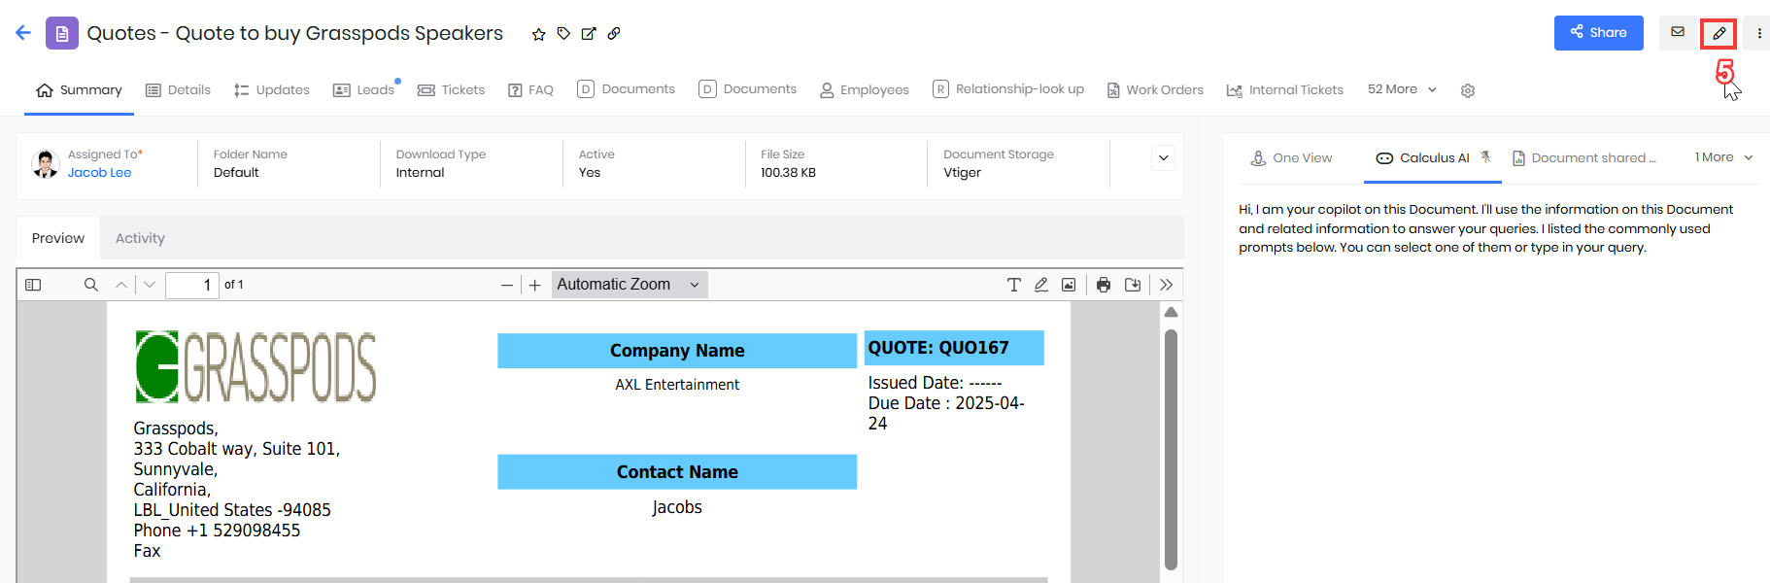Zoom in the PDF with plus
1770x583 pixels.
coord(534,285)
